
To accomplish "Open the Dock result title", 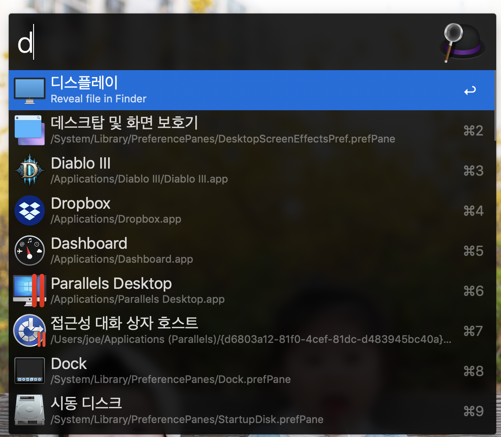I will pos(69,363).
